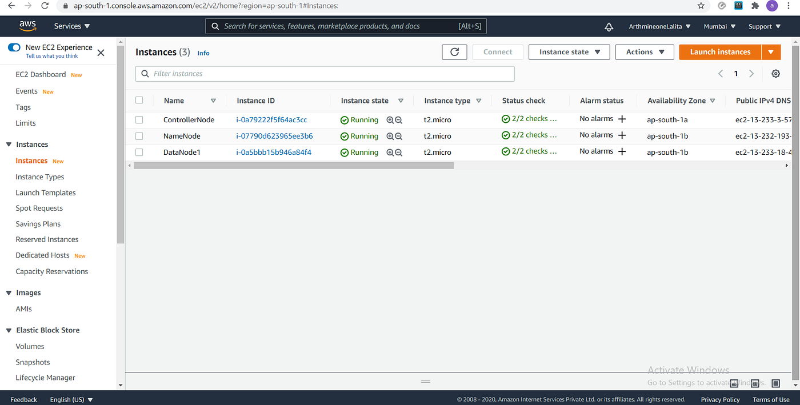
Task: Add alarm plus icon for DataNode1
Action: [622, 151]
